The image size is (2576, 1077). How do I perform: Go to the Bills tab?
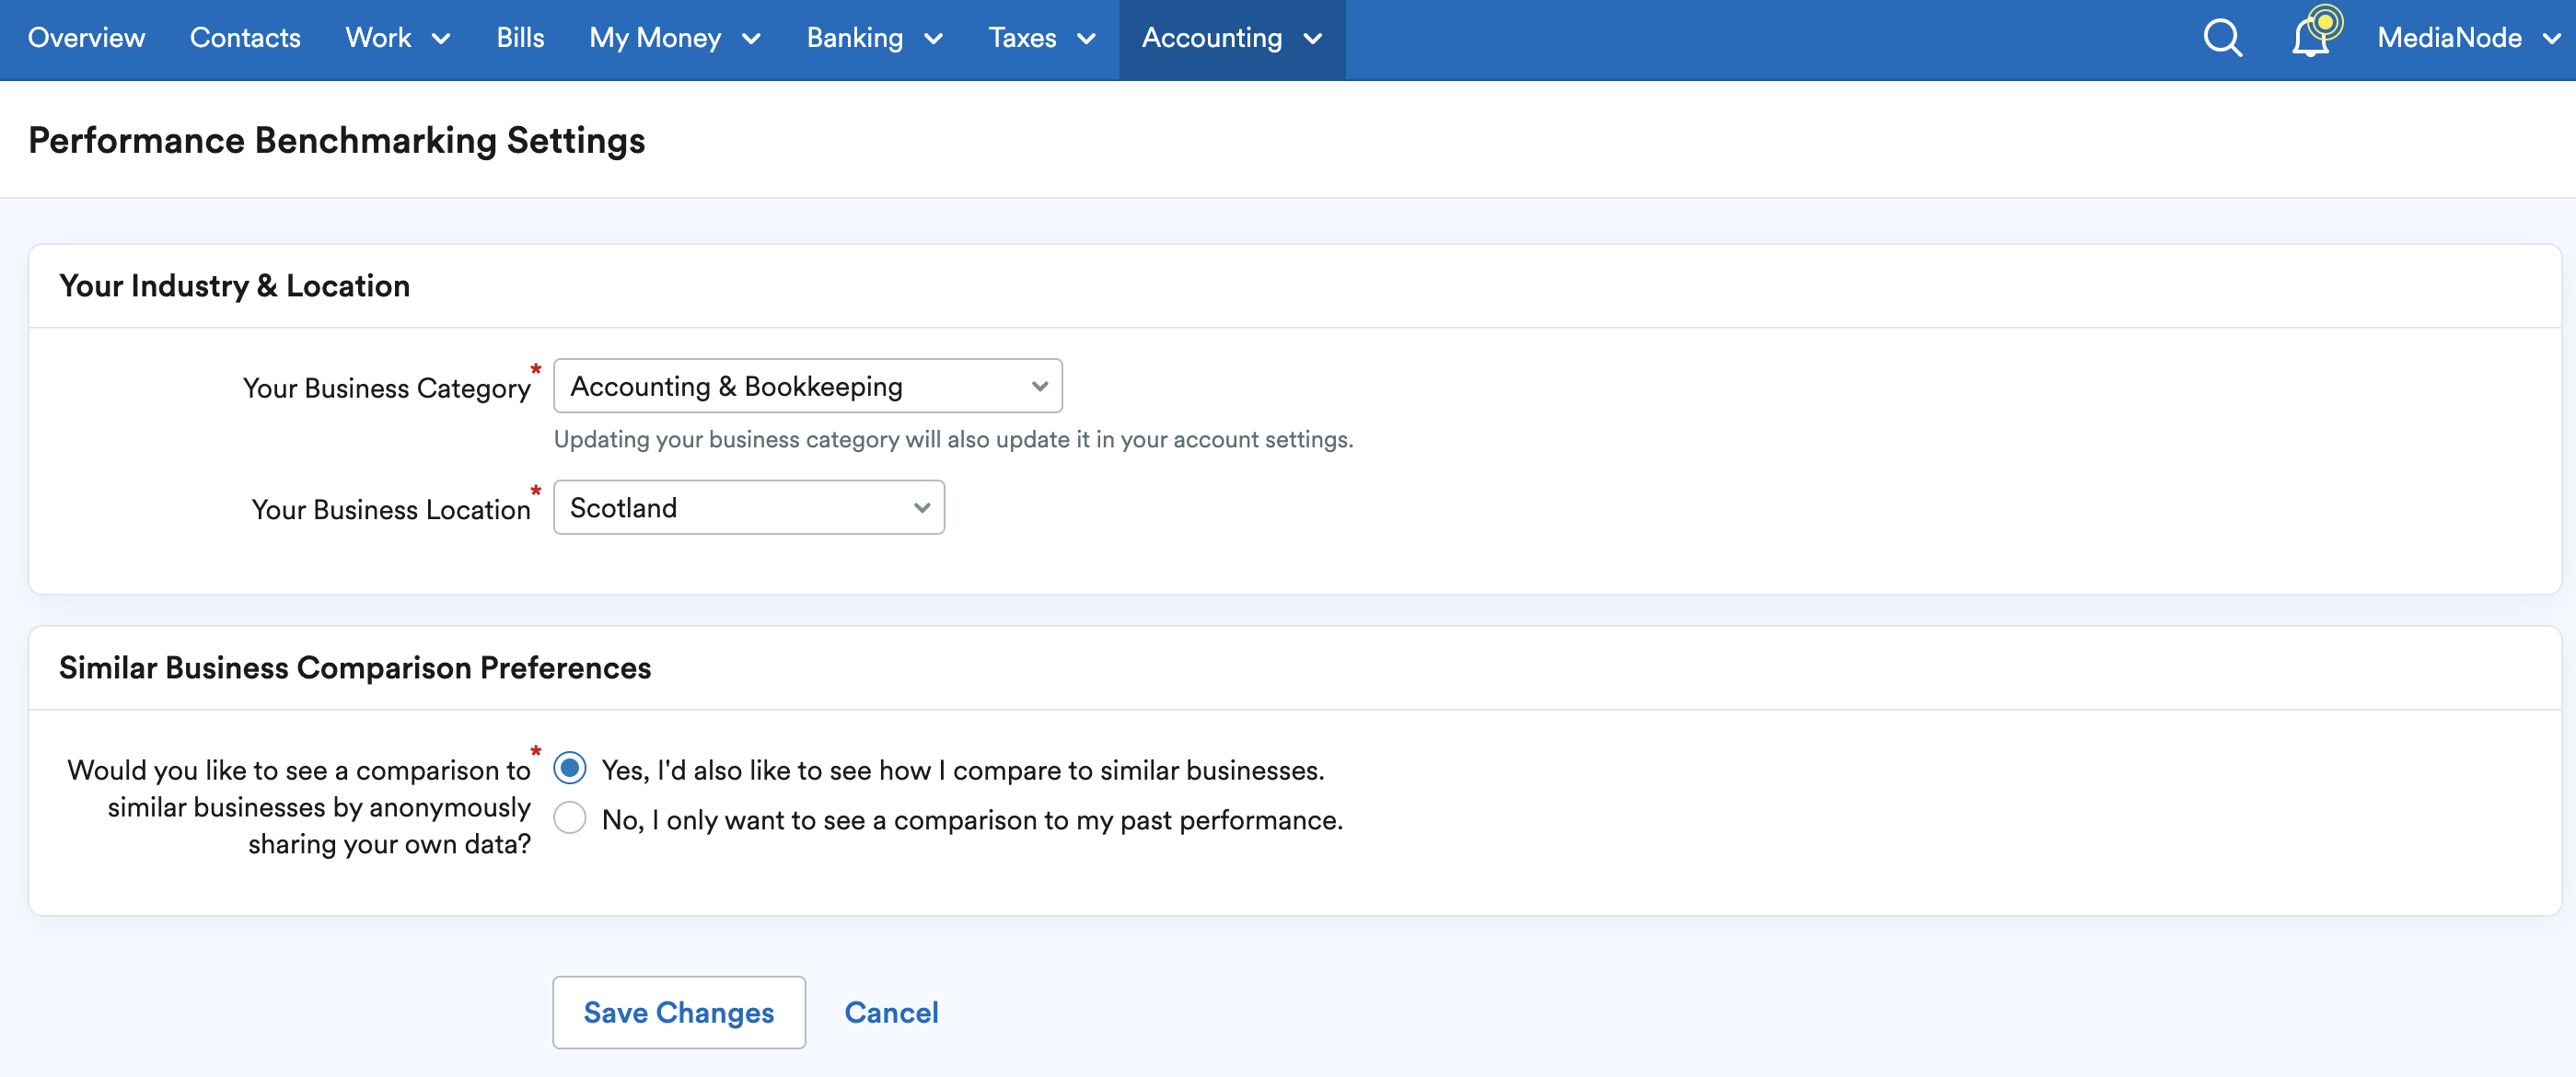(x=520, y=39)
